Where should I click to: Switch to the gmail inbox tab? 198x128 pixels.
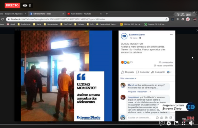click(x=13, y=14)
